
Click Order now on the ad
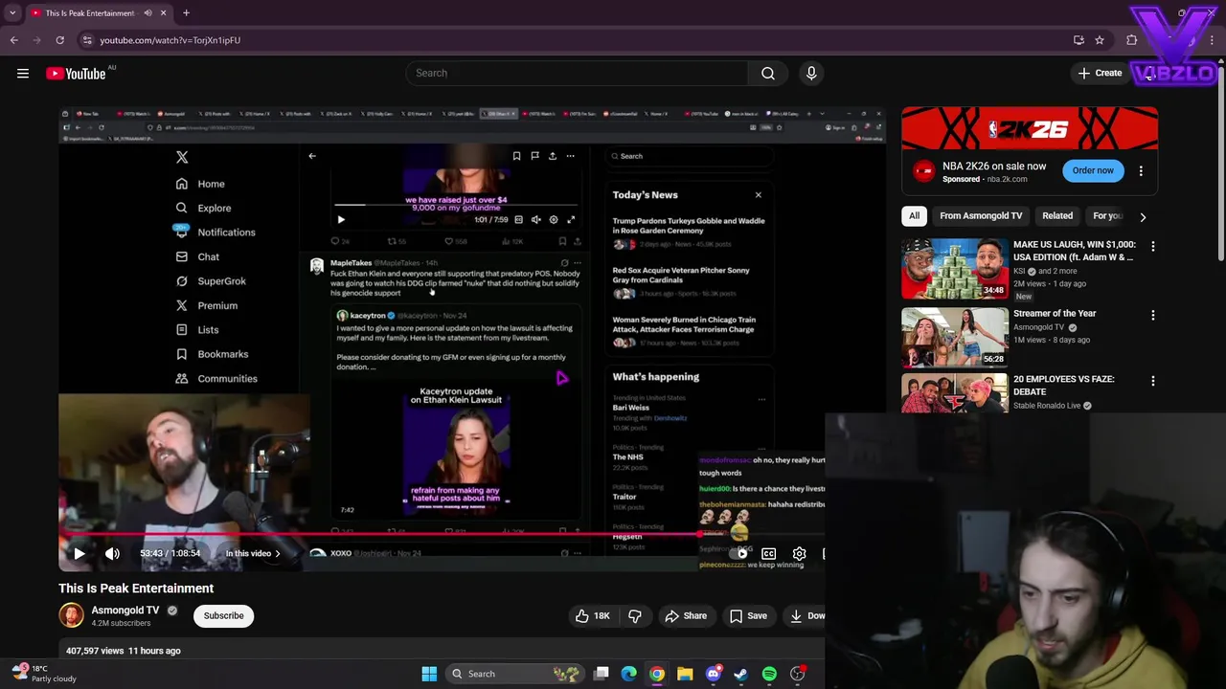(x=1093, y=171)
